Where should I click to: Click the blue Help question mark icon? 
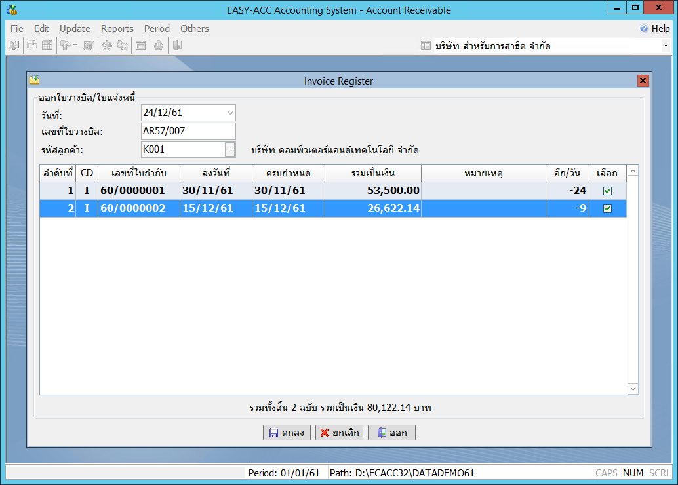tap(644, 29)
